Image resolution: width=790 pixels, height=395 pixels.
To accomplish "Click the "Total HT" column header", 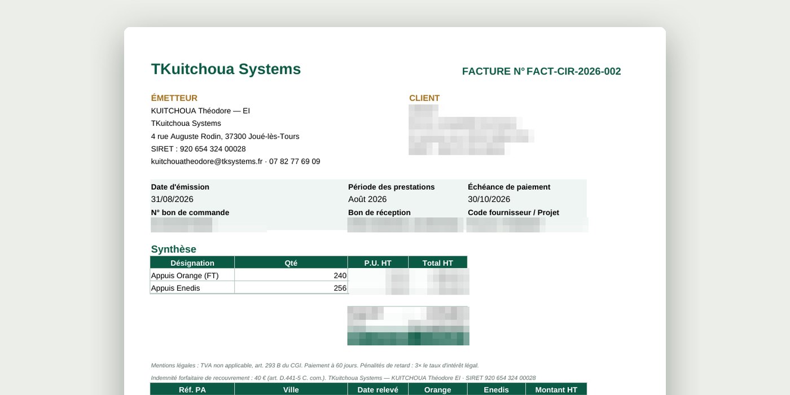I will (x=438, y=263).
